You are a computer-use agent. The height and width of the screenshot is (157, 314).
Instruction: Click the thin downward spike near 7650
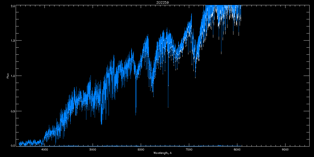click(221, 54)
